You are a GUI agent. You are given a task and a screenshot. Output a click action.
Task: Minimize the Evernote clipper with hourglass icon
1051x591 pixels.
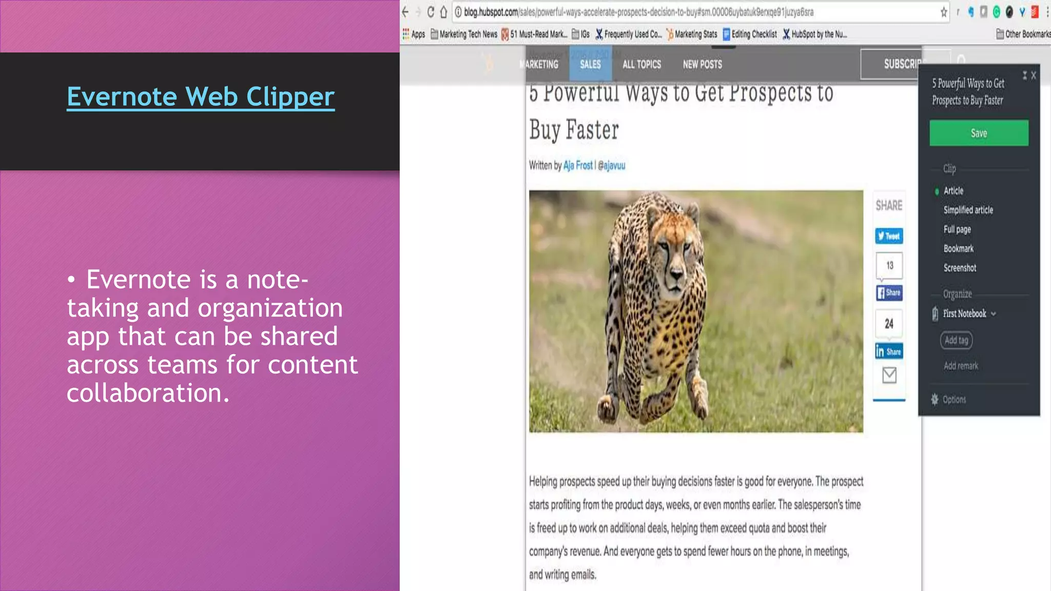click(x=1025, y=75)
